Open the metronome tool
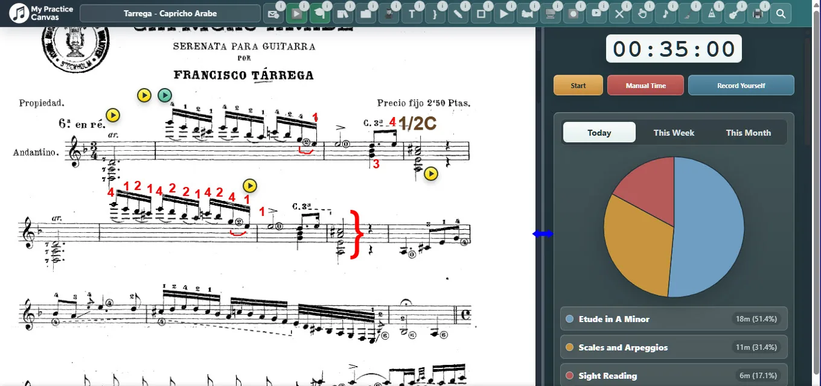Viewport: 821px width, 386px height. (712, 14)
